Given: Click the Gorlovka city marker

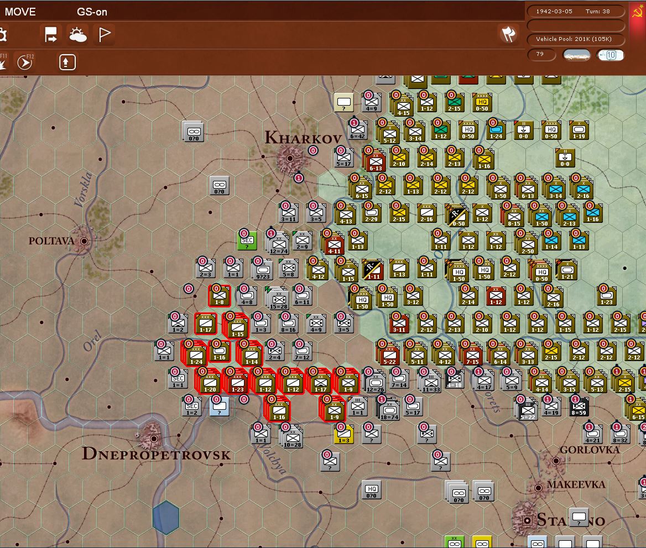Looking at the screenshot, I should click(555, 461).
